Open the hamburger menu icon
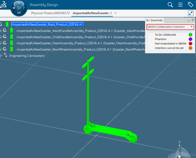Image resolution: width=196 pixels, height=158 pixels. point(180,5)
